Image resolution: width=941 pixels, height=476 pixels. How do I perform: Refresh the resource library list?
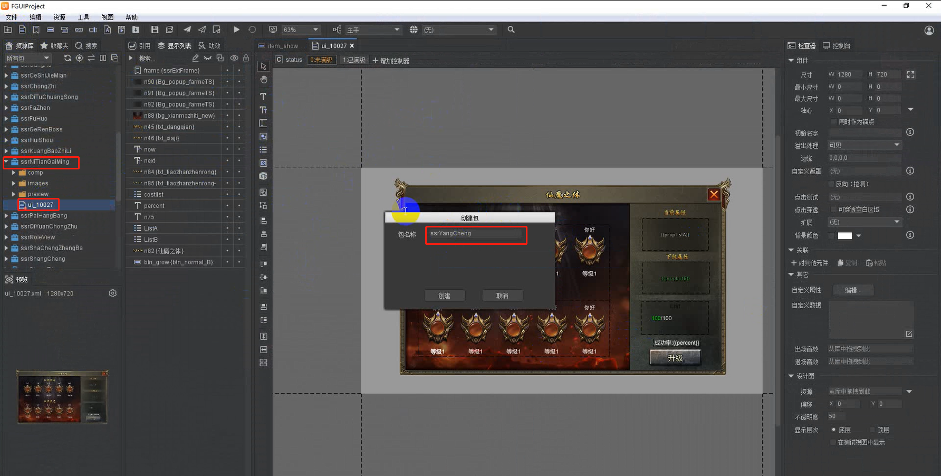tap(67, 58)
